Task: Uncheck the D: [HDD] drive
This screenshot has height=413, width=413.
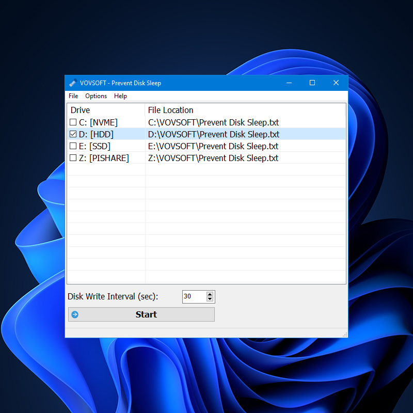Action: pyautogui.click(x=73, y=134)
